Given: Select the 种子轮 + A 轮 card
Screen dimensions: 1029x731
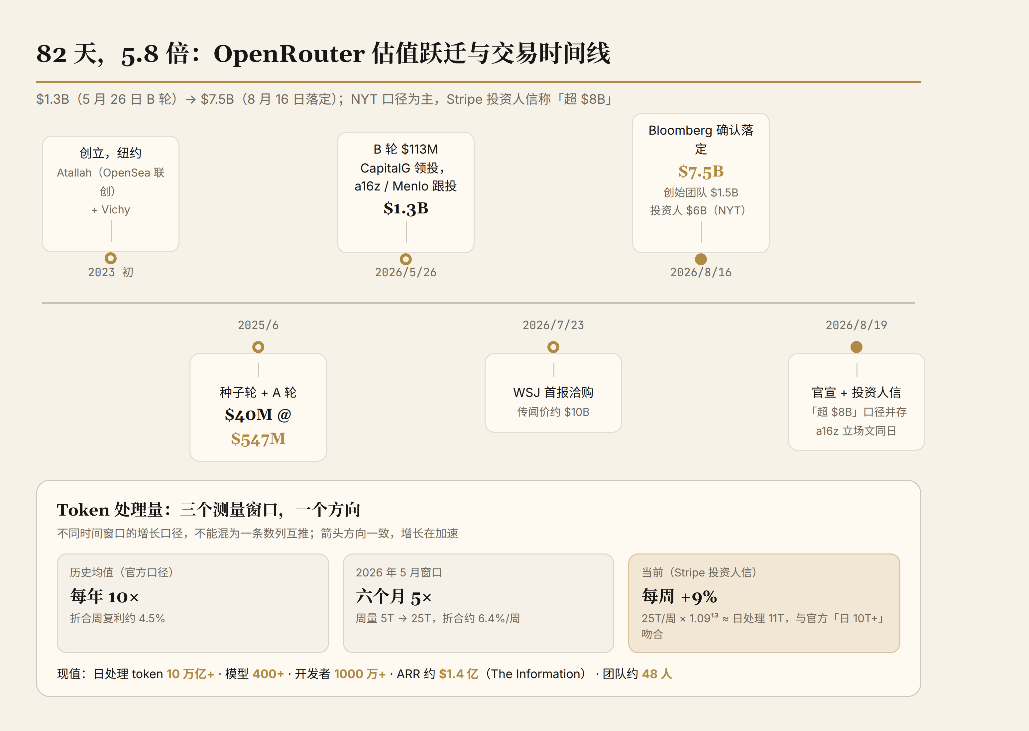Looking at the screenshot, I should coord(258,407).
